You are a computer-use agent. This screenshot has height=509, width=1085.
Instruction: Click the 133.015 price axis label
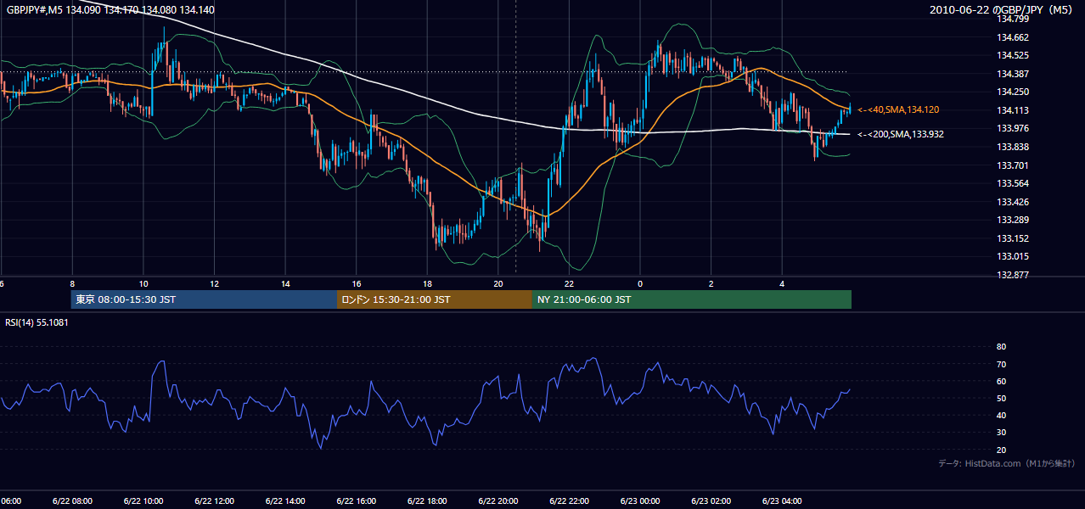pyautogui.click(x=1011, y=256)
